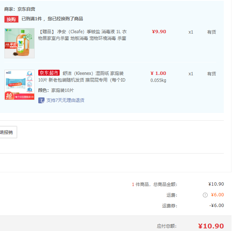Click the x1 quantity for Kleenex item
Viewport: 233px width, 231px height.
point(191,74)
